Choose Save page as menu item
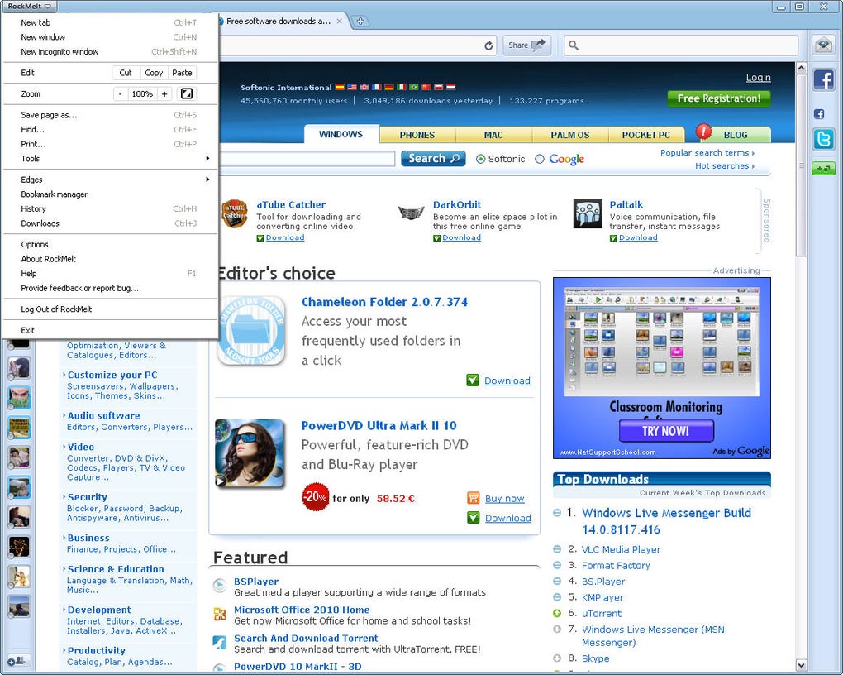This screenshot has height=675, width=843. click(110, 115)
